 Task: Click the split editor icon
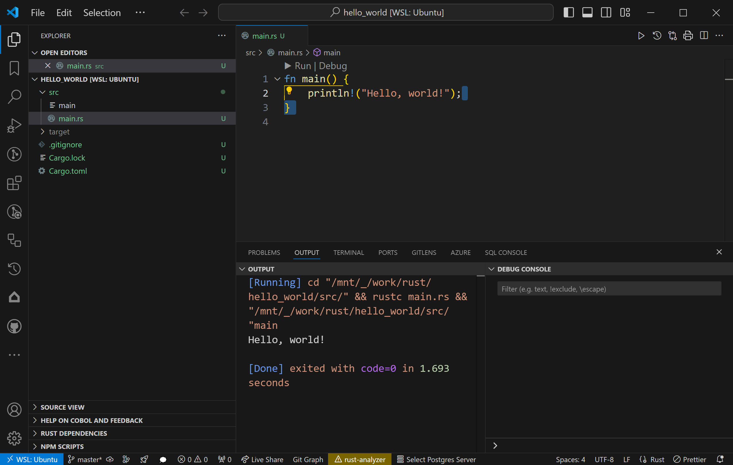(x=704, y=36)
